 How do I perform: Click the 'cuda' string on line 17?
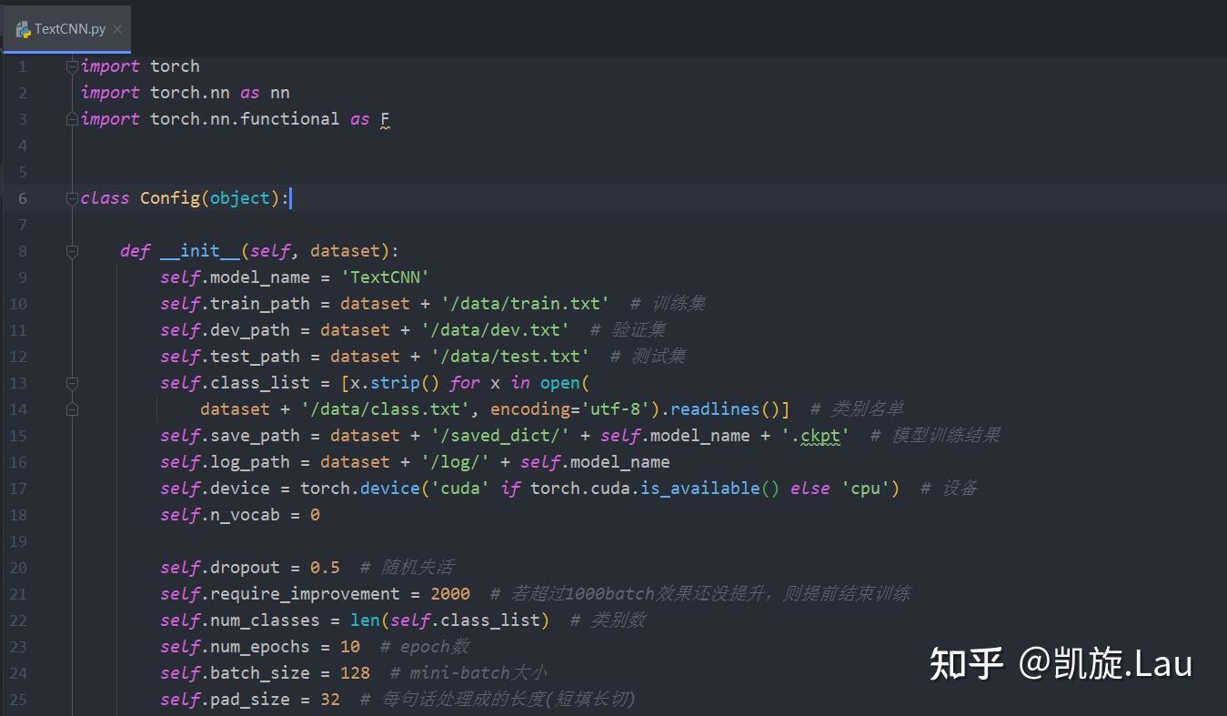(460, 488)
